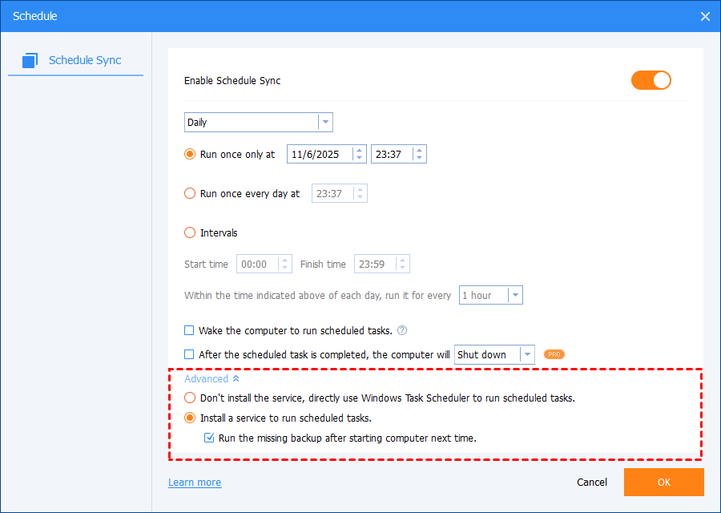721x513 pixels.
Task: Choose the Intervals radio button
Action: [190, 233]
